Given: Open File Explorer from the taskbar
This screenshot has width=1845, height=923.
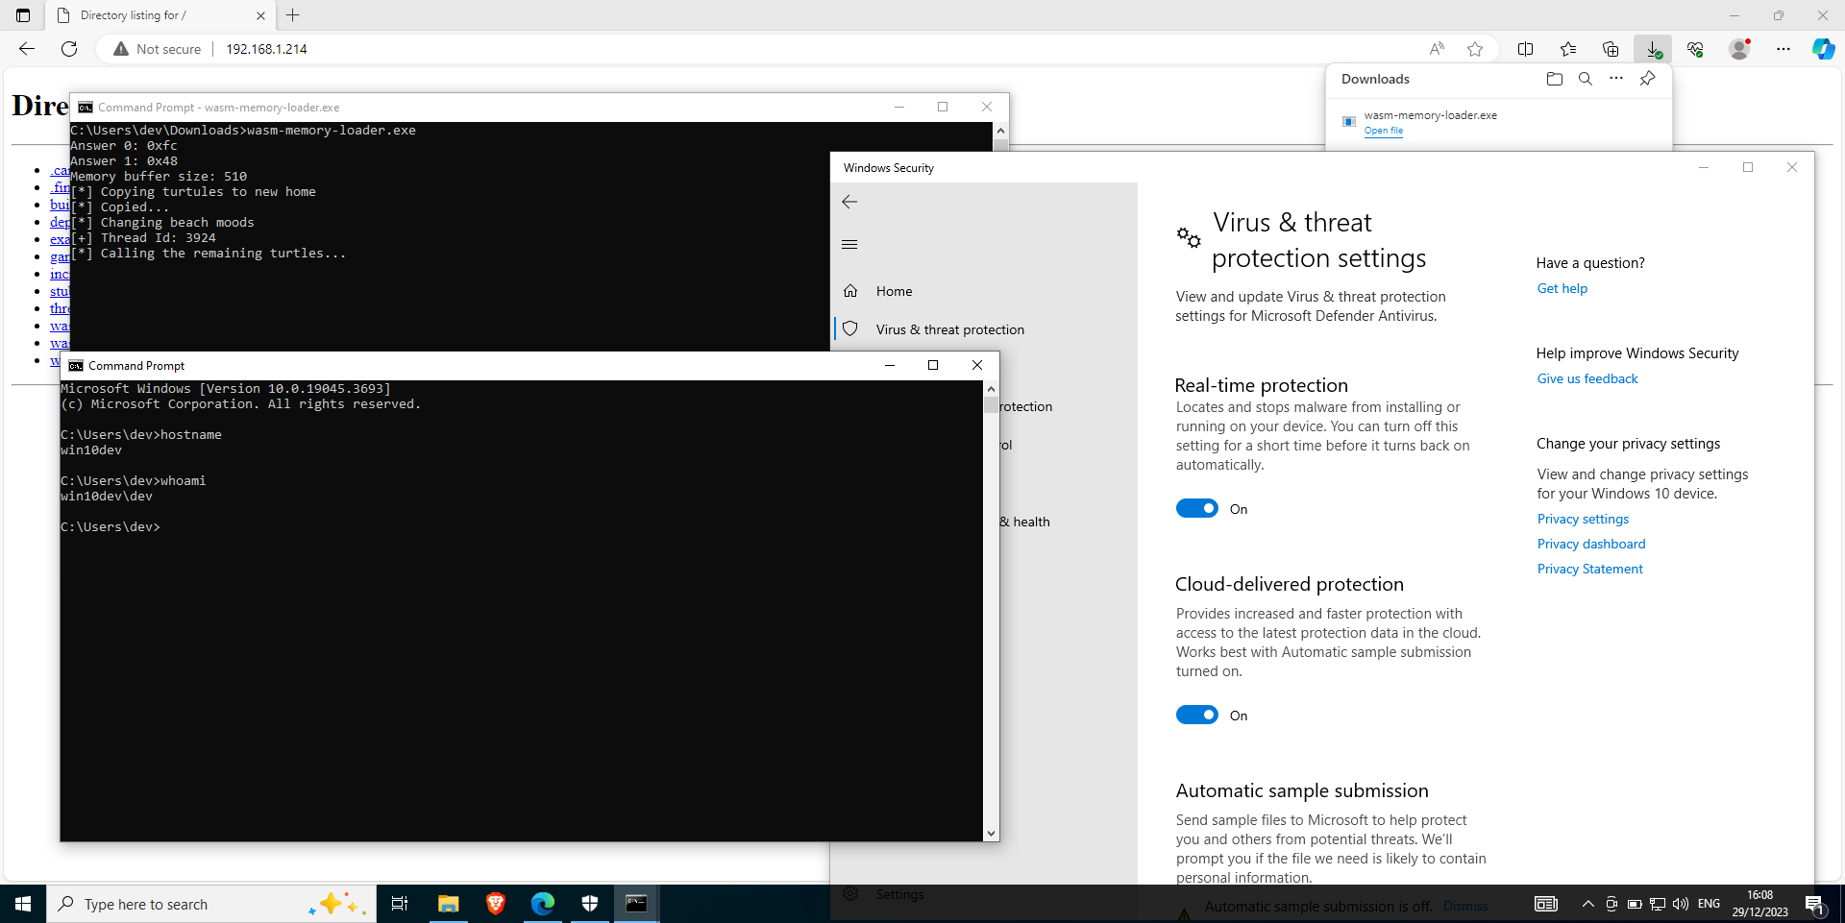Looking at the screenshot, I should (447, 903).
